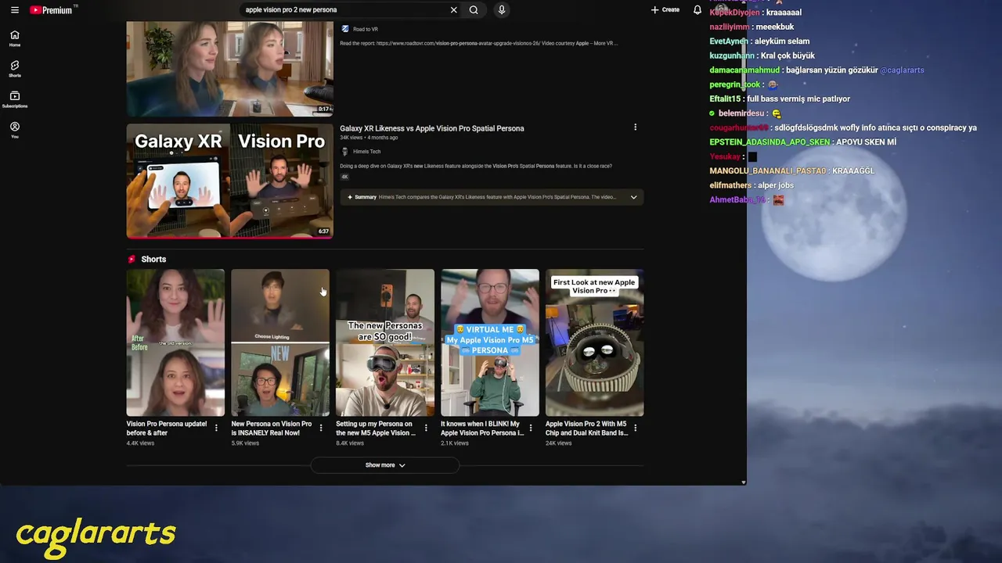Click the search magnifier button
The image size is (1002, 563).
pos(474,10)
